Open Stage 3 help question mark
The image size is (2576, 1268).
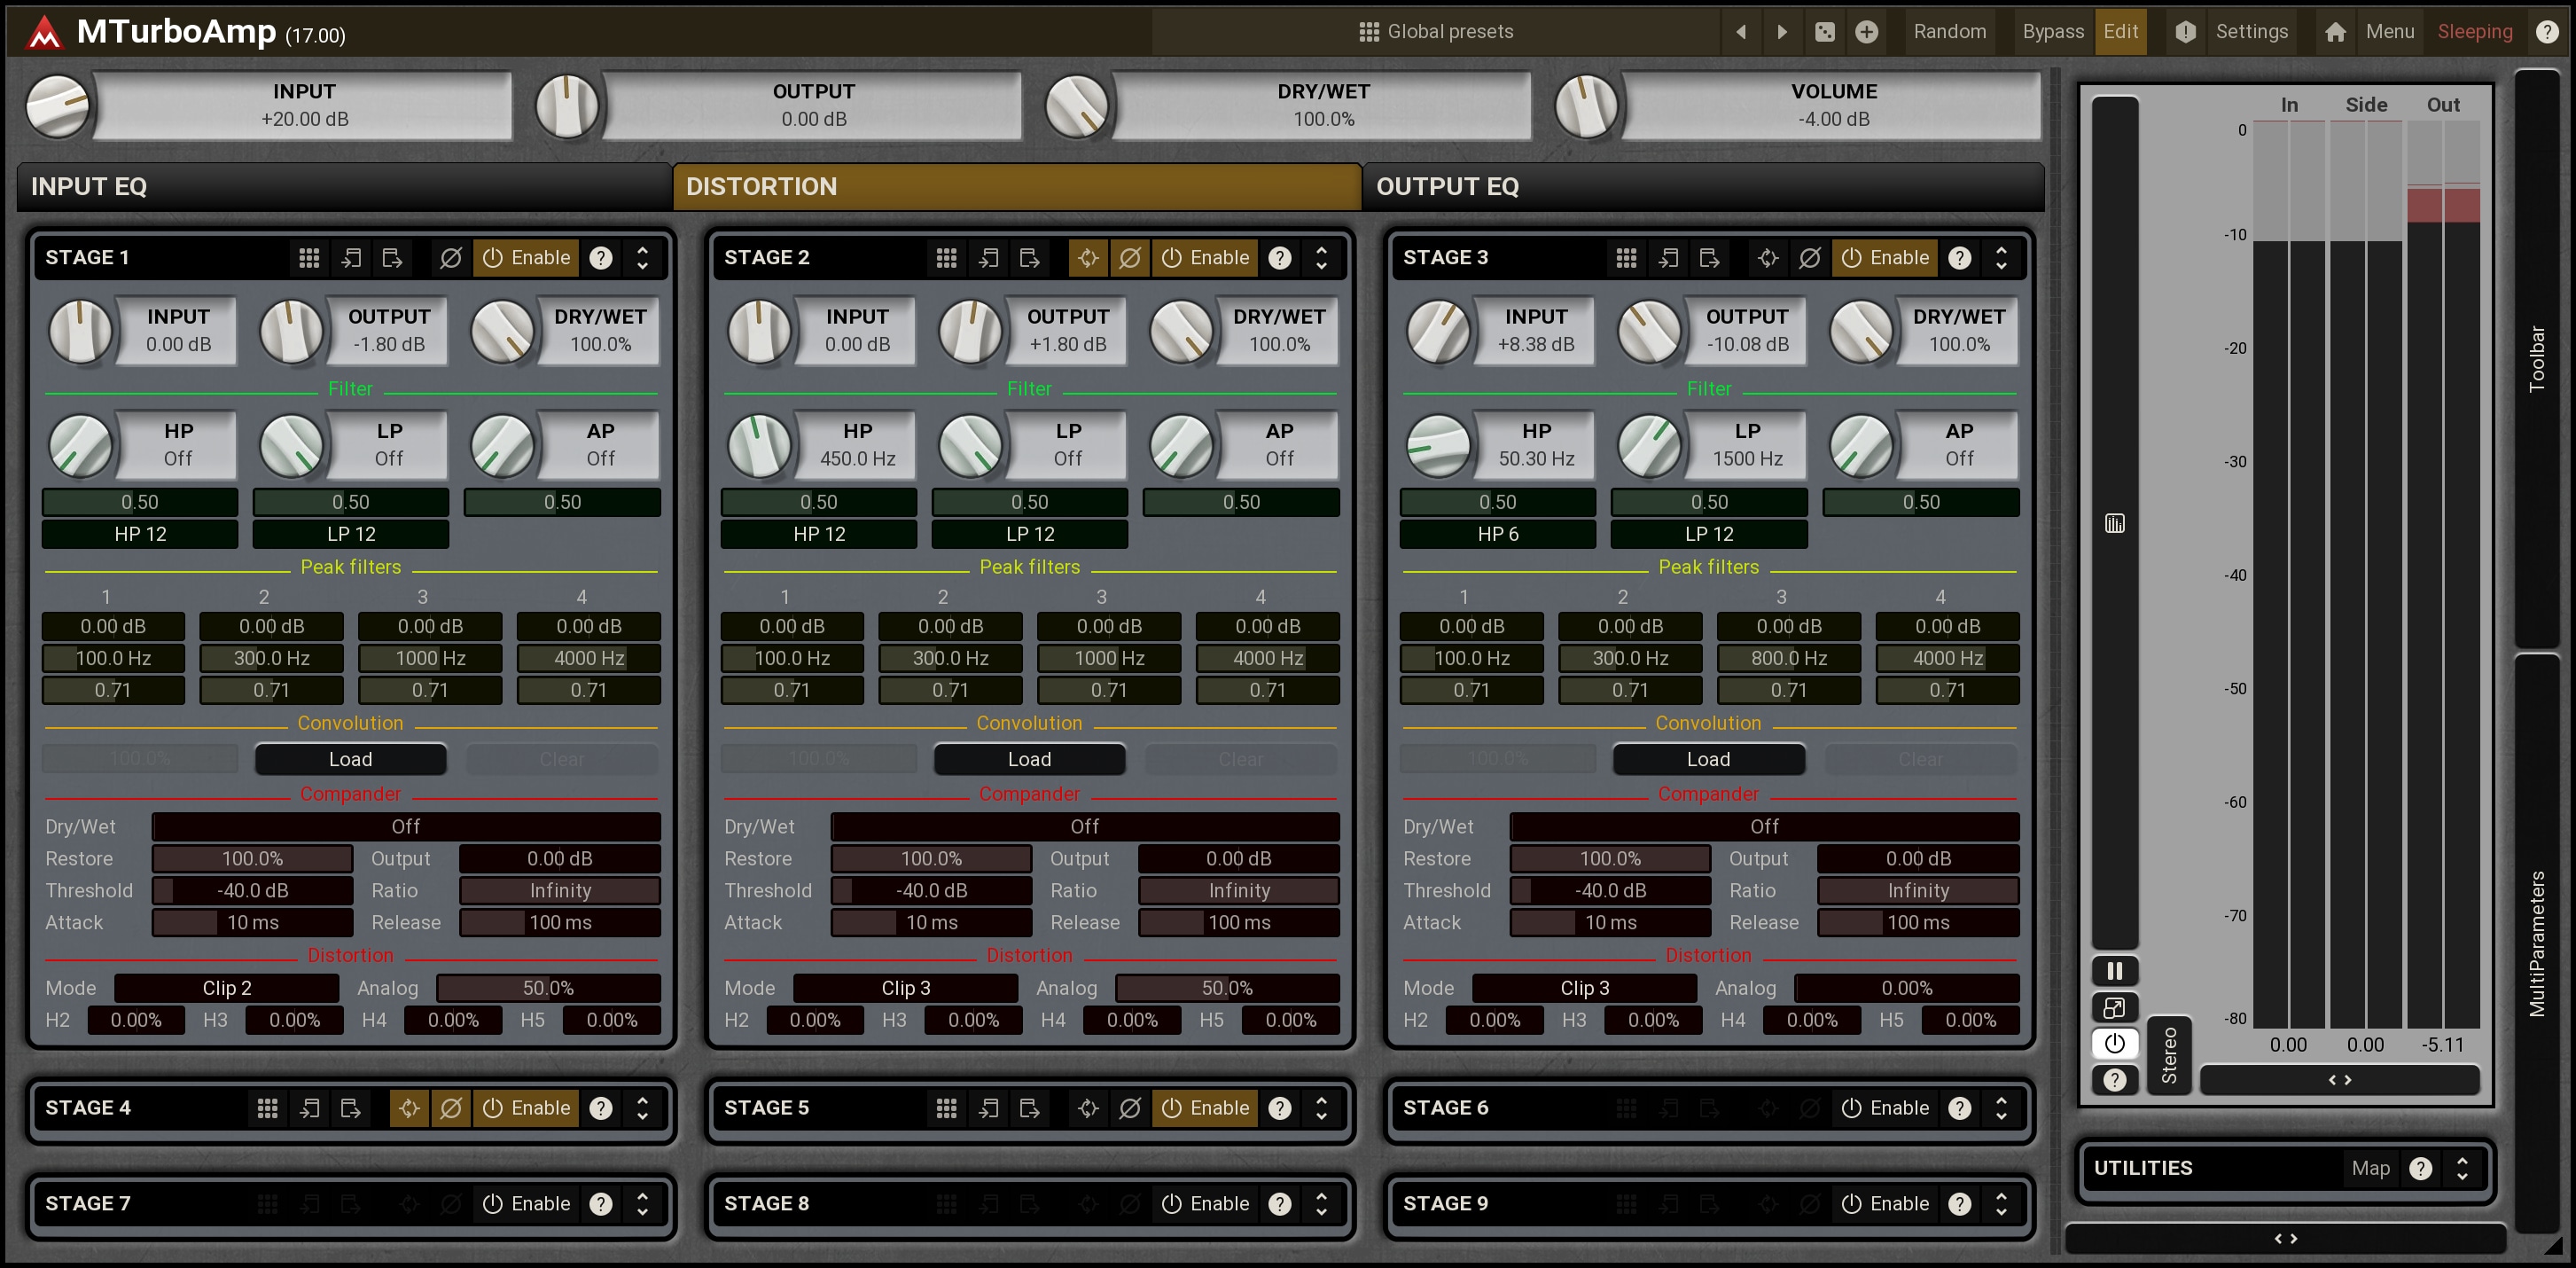point(1959,258)
